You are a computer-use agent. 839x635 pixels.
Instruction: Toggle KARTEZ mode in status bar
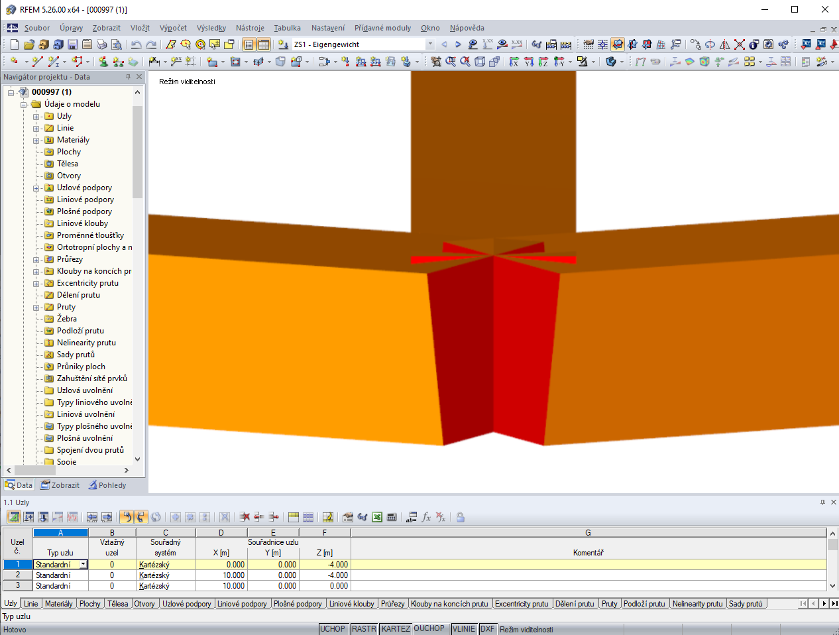click(396, 629)
